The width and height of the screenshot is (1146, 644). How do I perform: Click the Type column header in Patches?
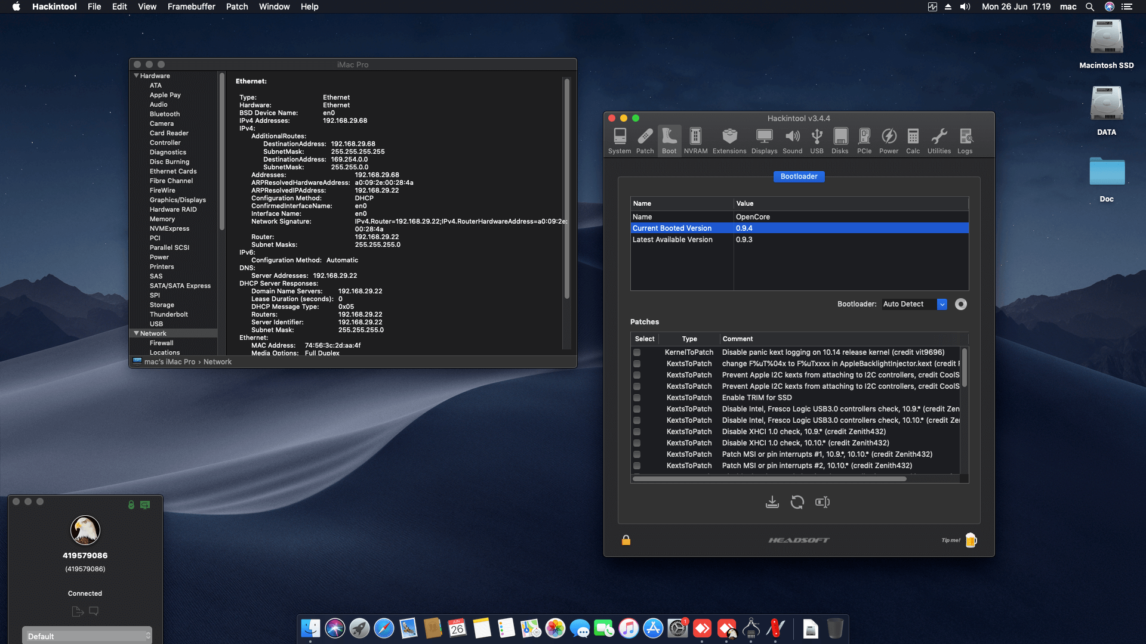tap(689, 339)
